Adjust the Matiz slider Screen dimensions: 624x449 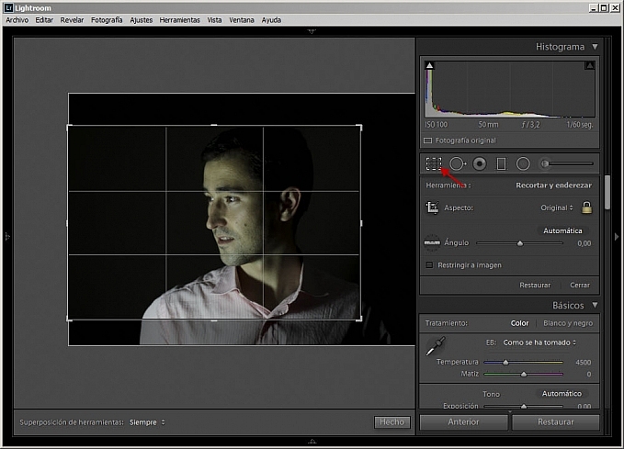523,374
